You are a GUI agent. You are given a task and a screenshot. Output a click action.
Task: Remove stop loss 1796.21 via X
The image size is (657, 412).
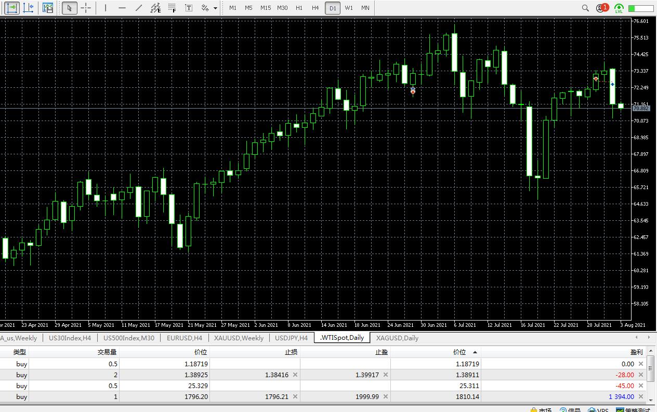point(295,396)
